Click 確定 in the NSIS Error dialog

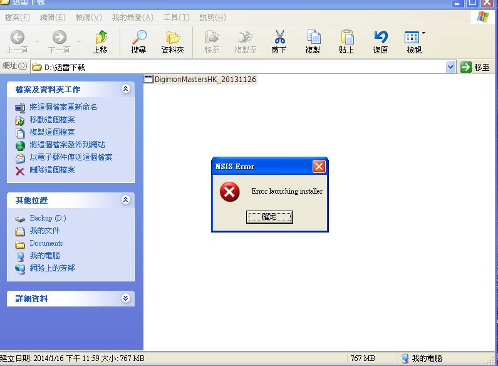[x=269, y=217]
